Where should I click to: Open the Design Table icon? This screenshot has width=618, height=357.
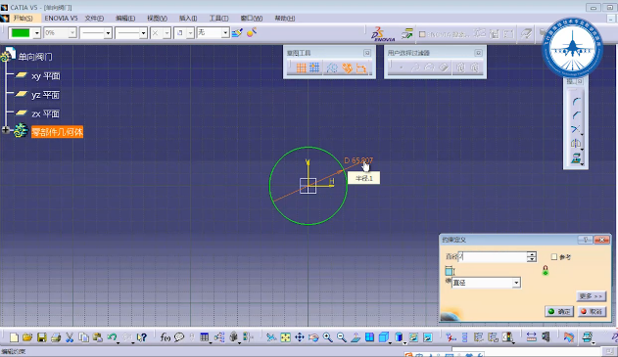(204, 337)
